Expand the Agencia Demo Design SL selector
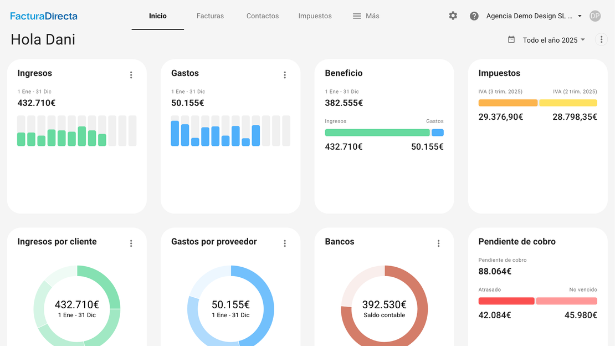This screenshot has height=346, width=615. (534, 16)
